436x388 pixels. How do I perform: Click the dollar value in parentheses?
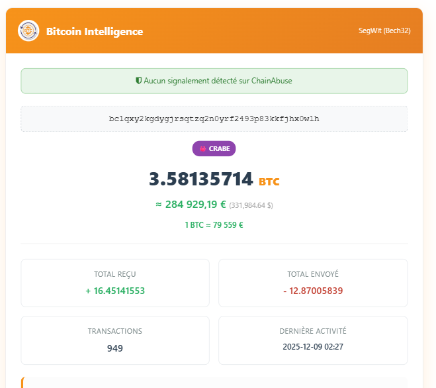pos(251,205)
